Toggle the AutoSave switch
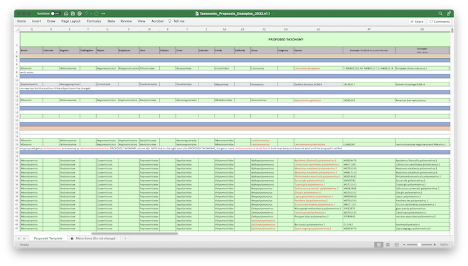Screen dimensions: 468x266 (55, 12)
